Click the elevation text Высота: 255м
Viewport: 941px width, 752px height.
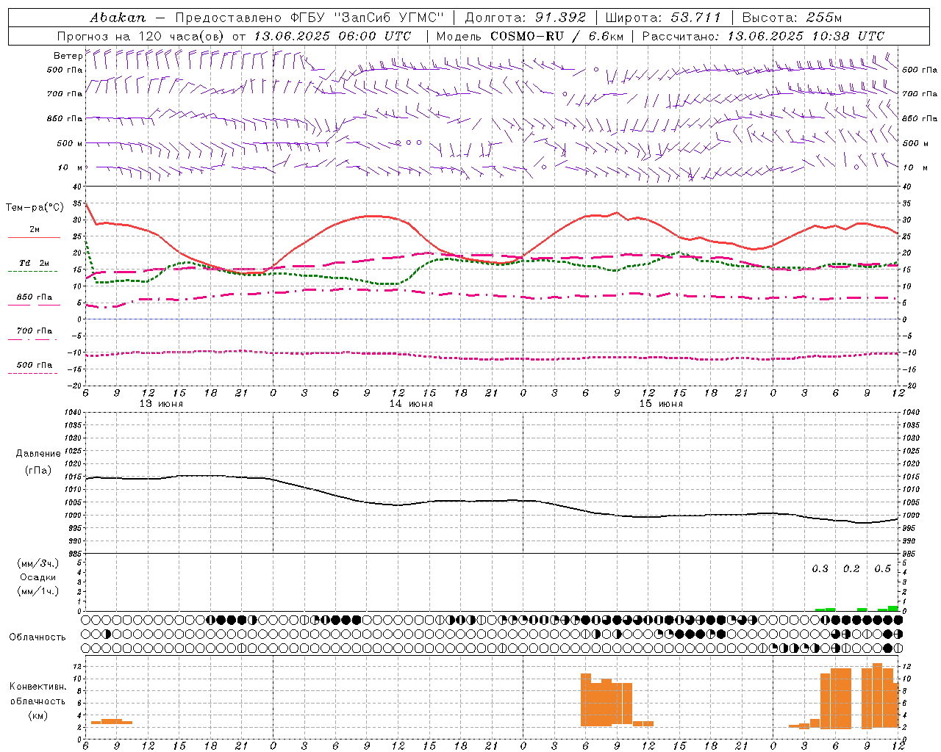click(792, 18)
